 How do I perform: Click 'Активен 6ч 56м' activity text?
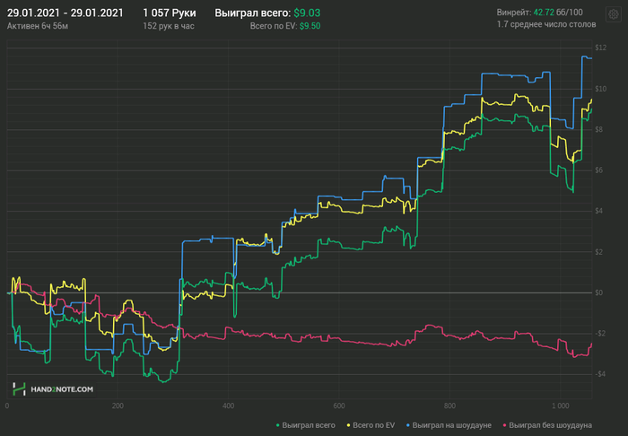coord(38,26)
